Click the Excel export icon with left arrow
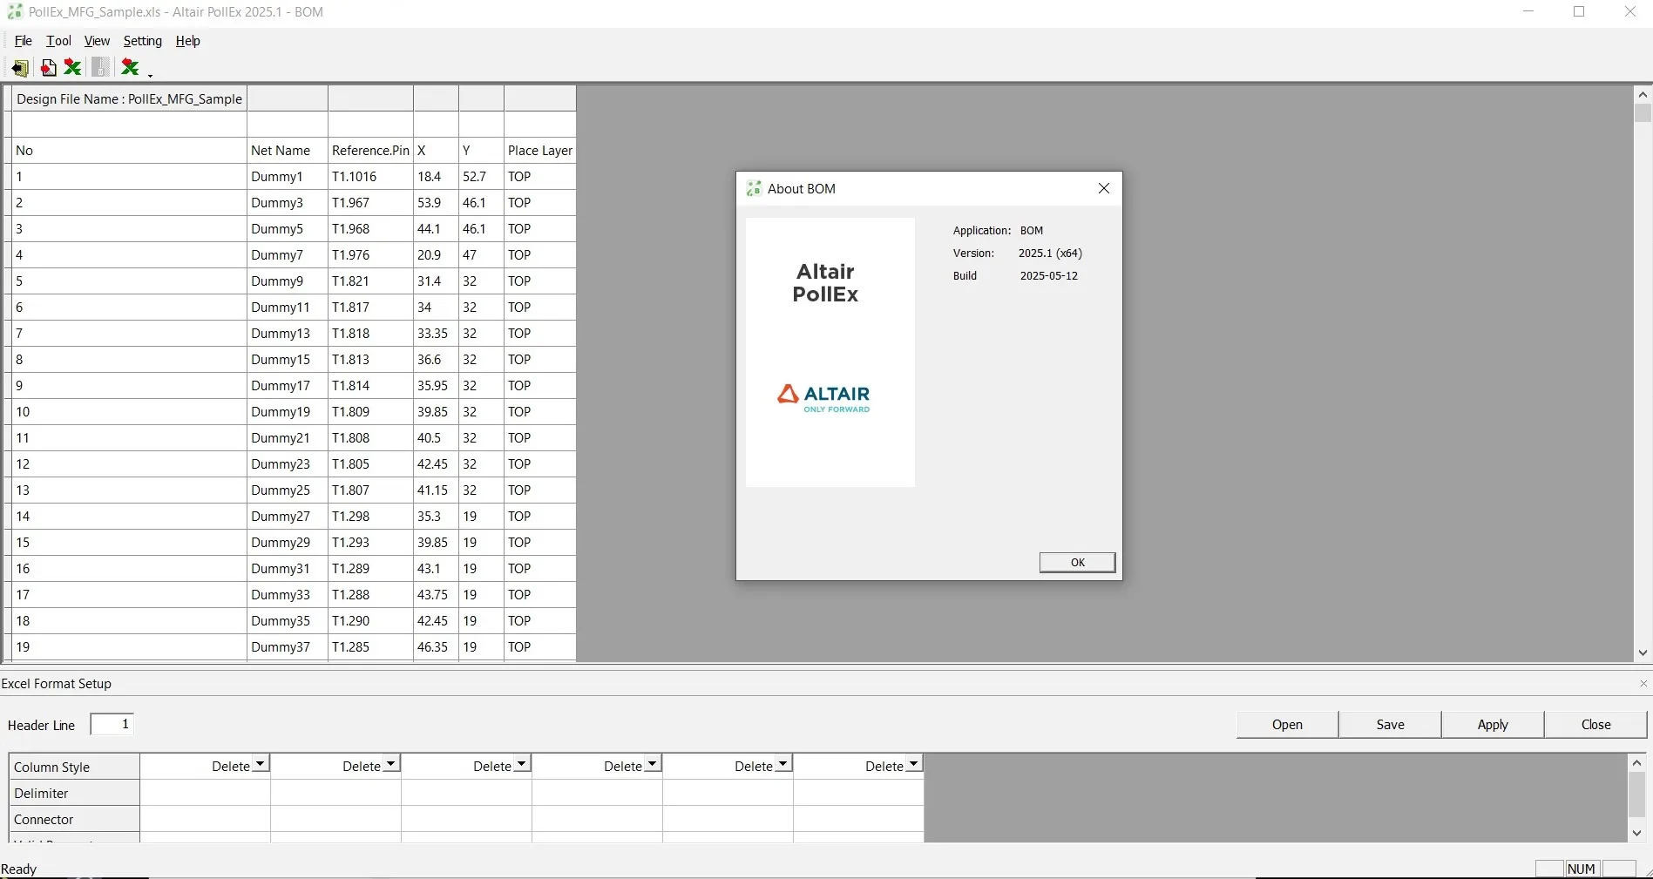 (x=130, y=67)
